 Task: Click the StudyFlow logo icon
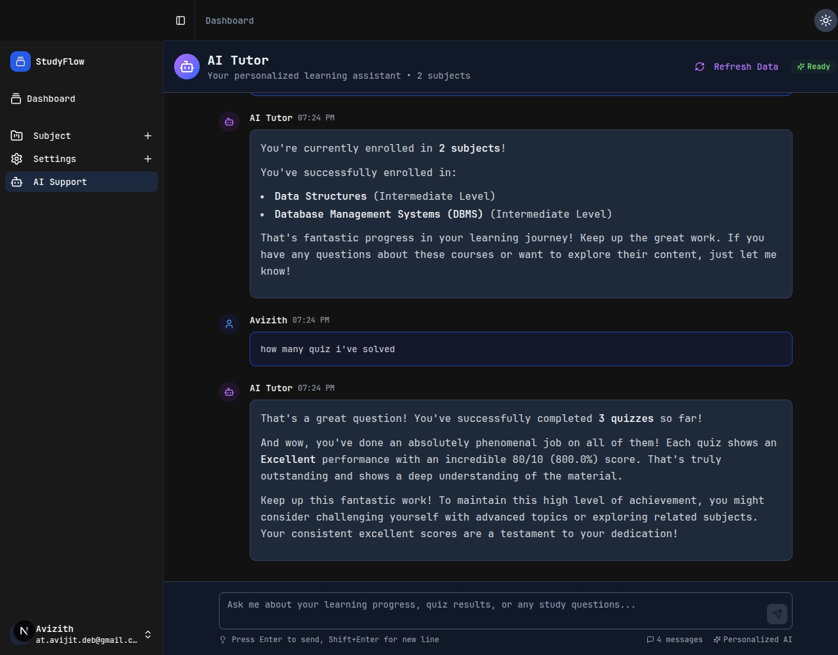click(x=20, y=61)
